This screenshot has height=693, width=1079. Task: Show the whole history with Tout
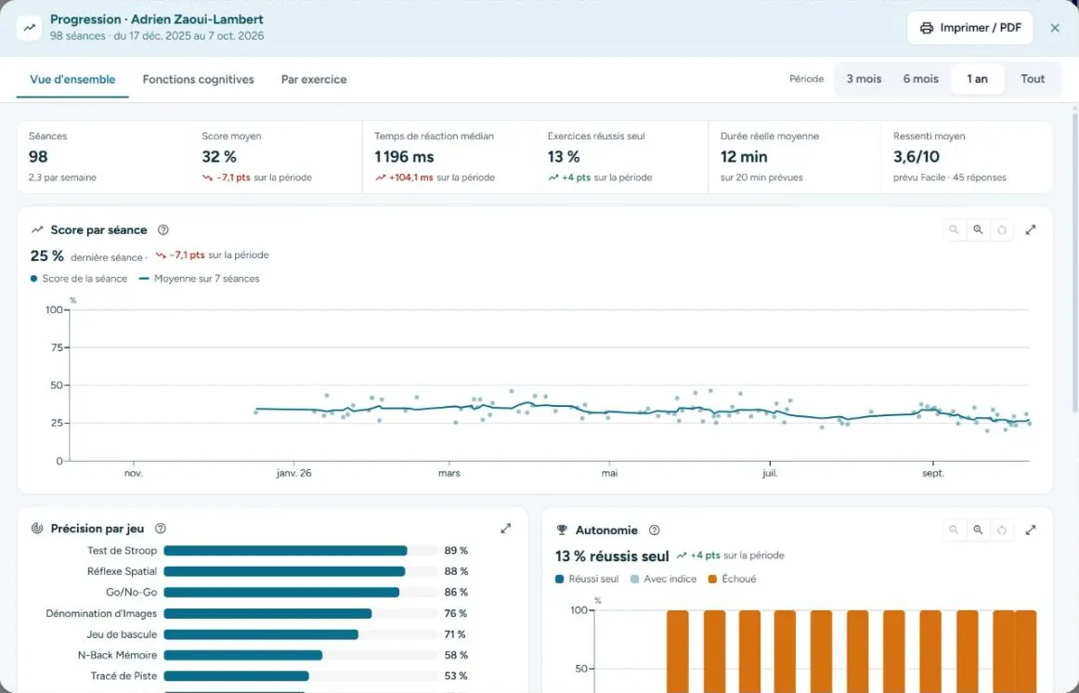coord(1033,79)
